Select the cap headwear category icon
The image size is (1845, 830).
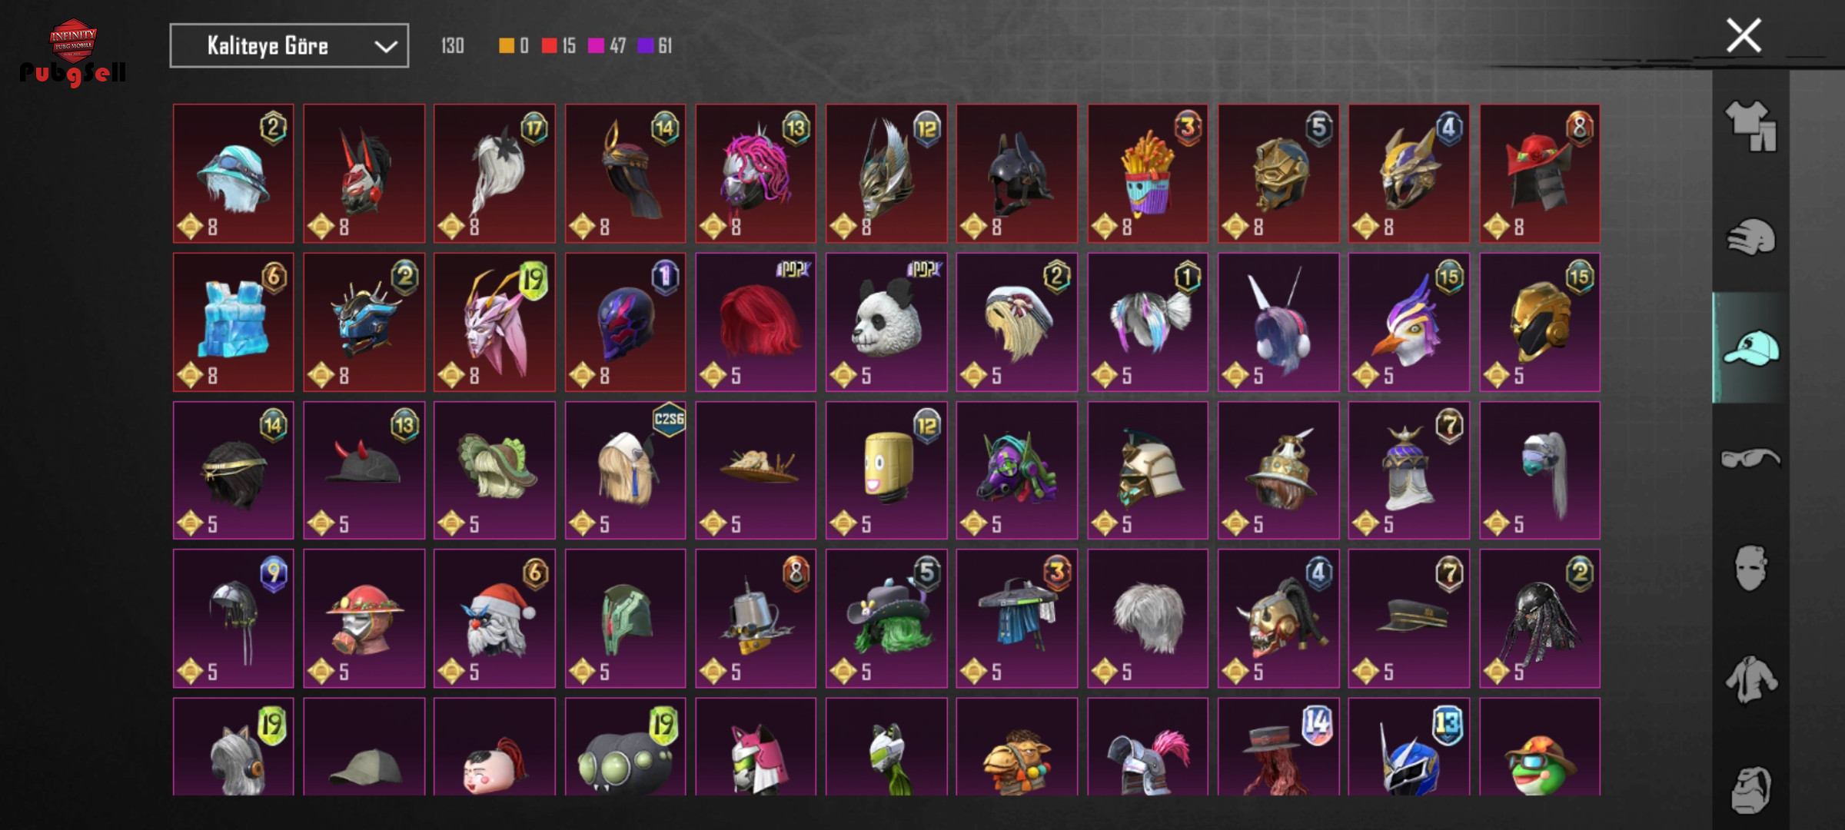pos(1750,348)
